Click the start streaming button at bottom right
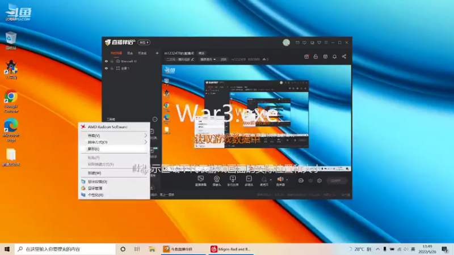454x255 pixels. 336,181
